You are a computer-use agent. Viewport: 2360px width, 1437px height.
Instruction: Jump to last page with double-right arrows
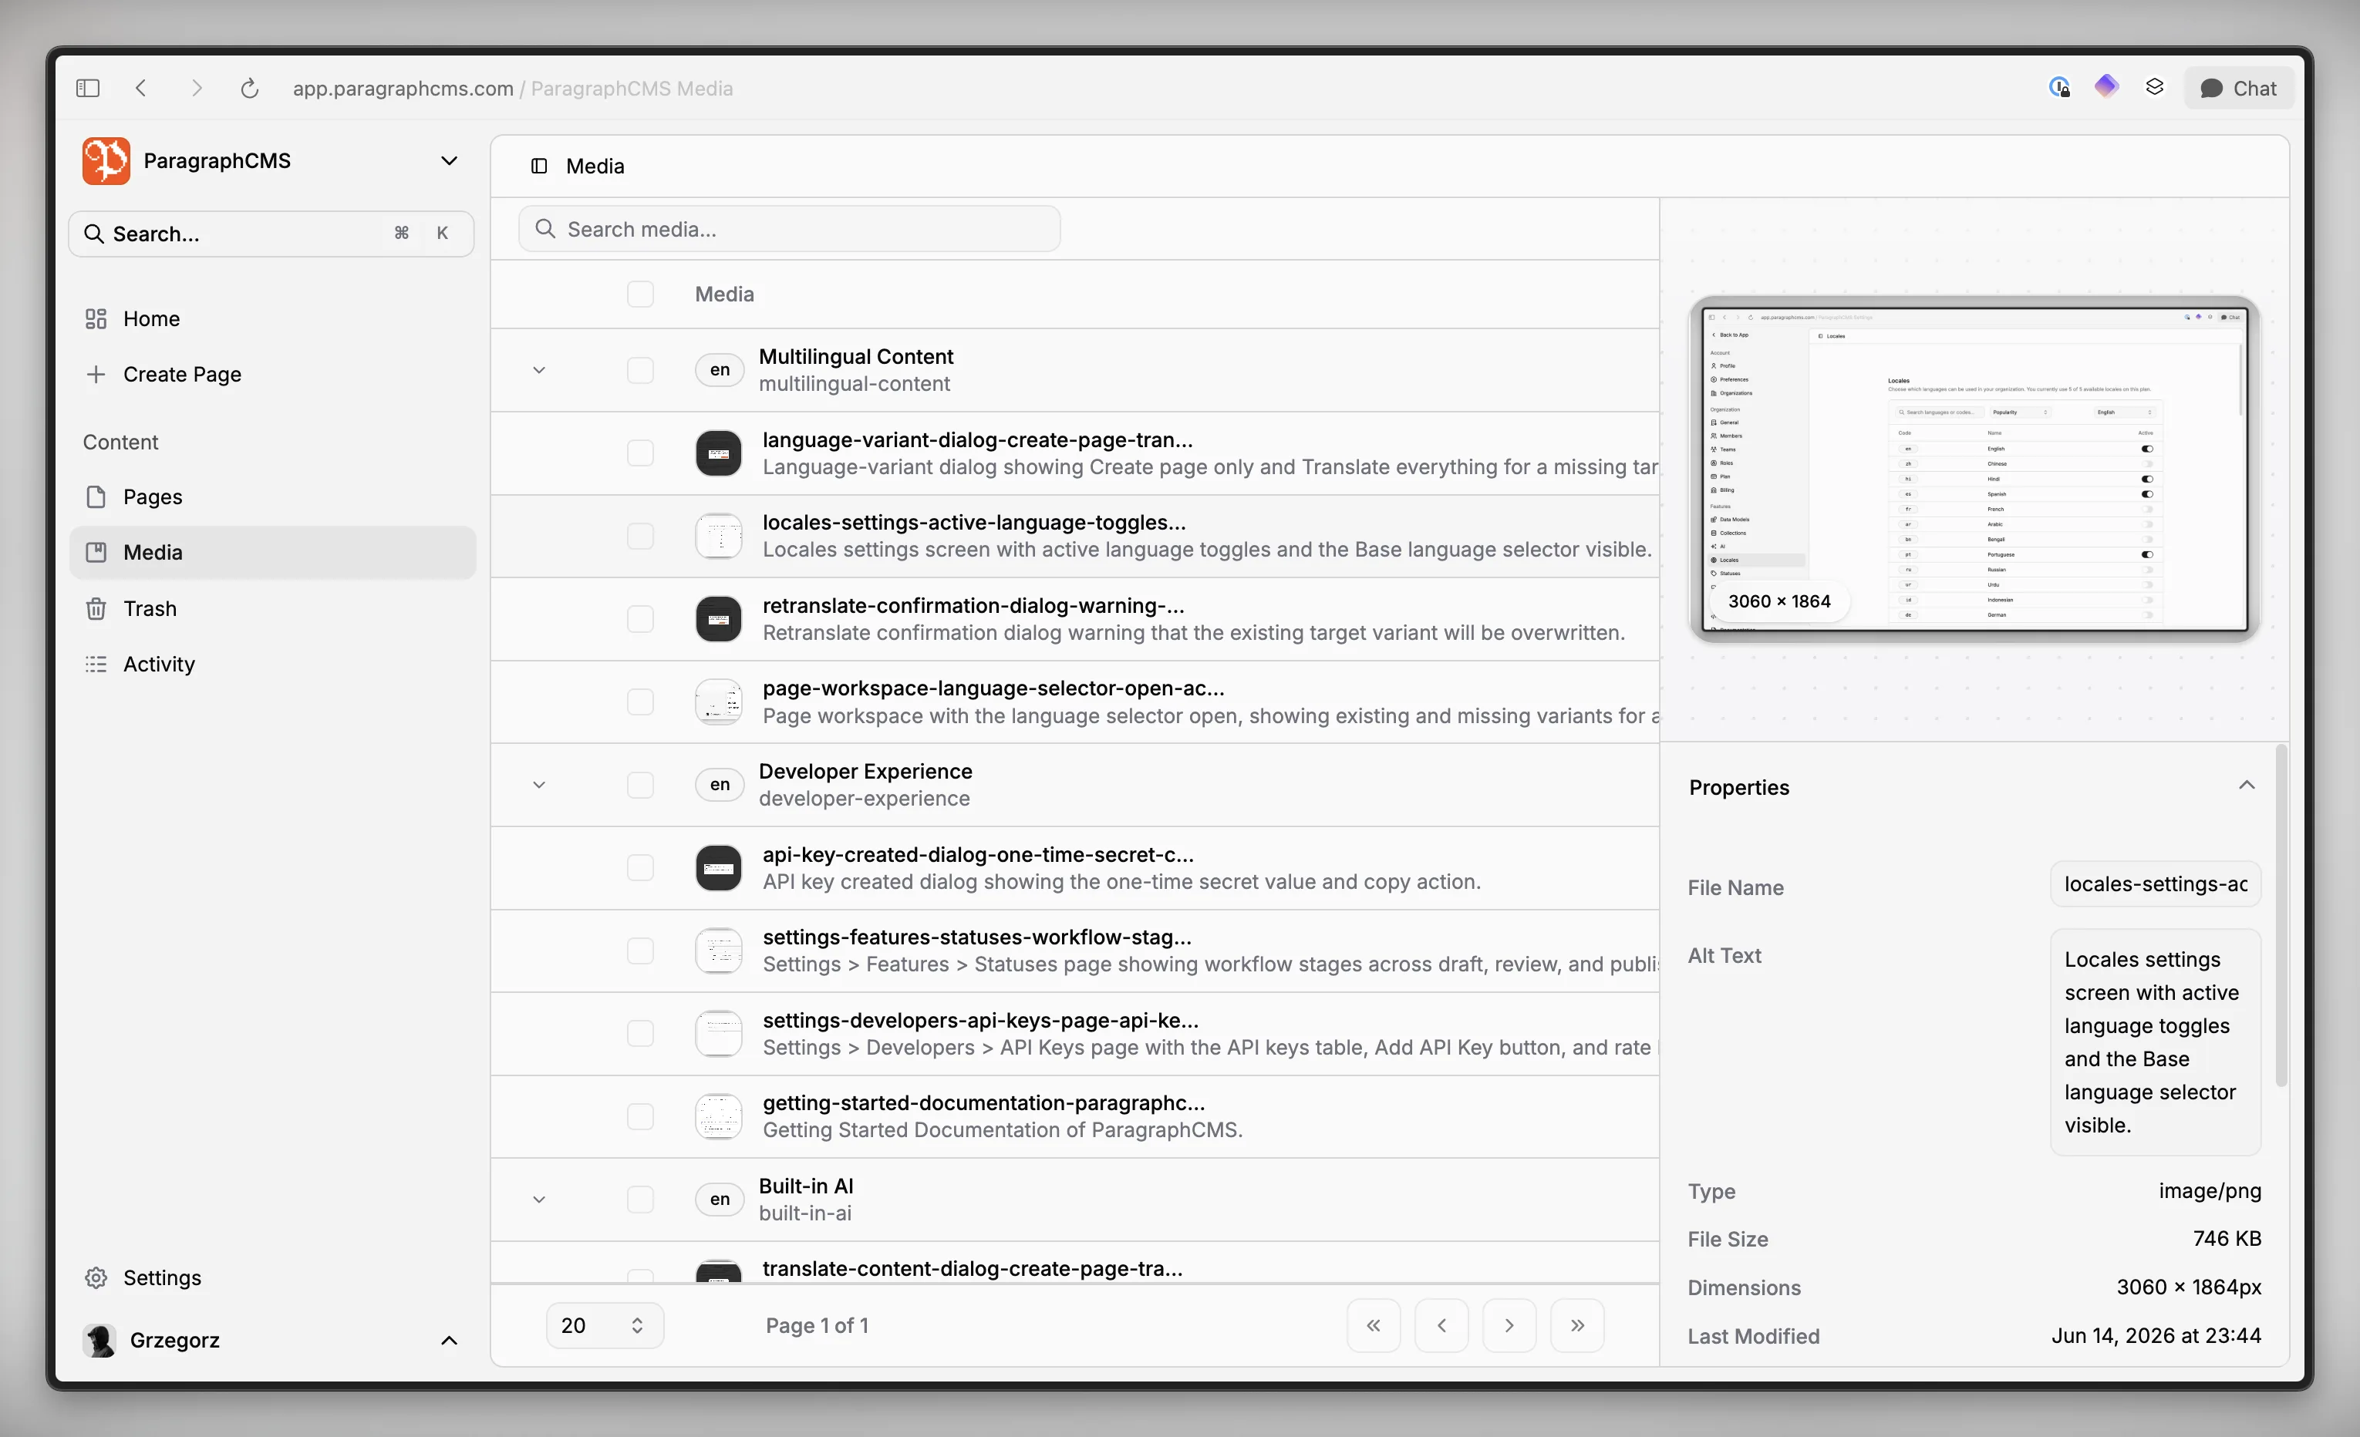[x=1577, y=1325]
